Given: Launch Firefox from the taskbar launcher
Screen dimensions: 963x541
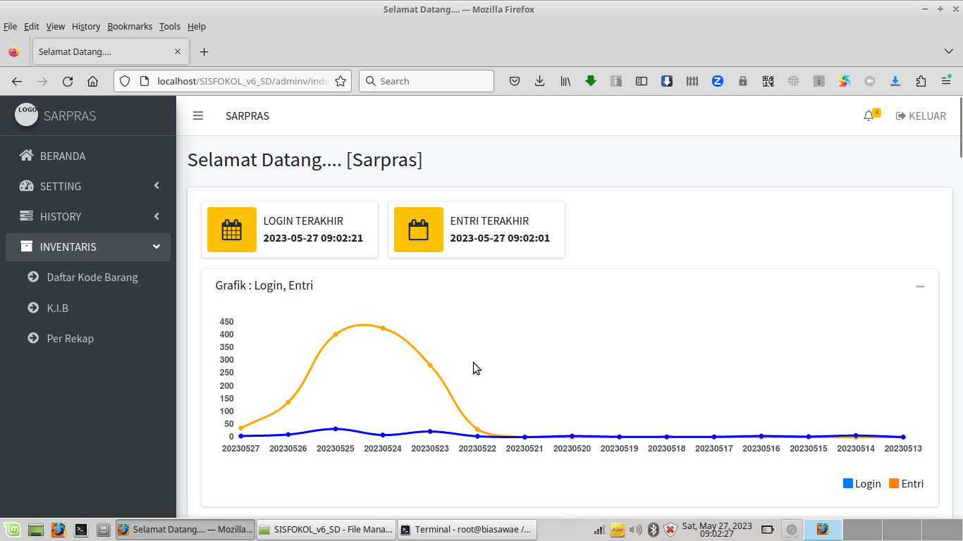Looking at the screenshot, I should point(58,529).
